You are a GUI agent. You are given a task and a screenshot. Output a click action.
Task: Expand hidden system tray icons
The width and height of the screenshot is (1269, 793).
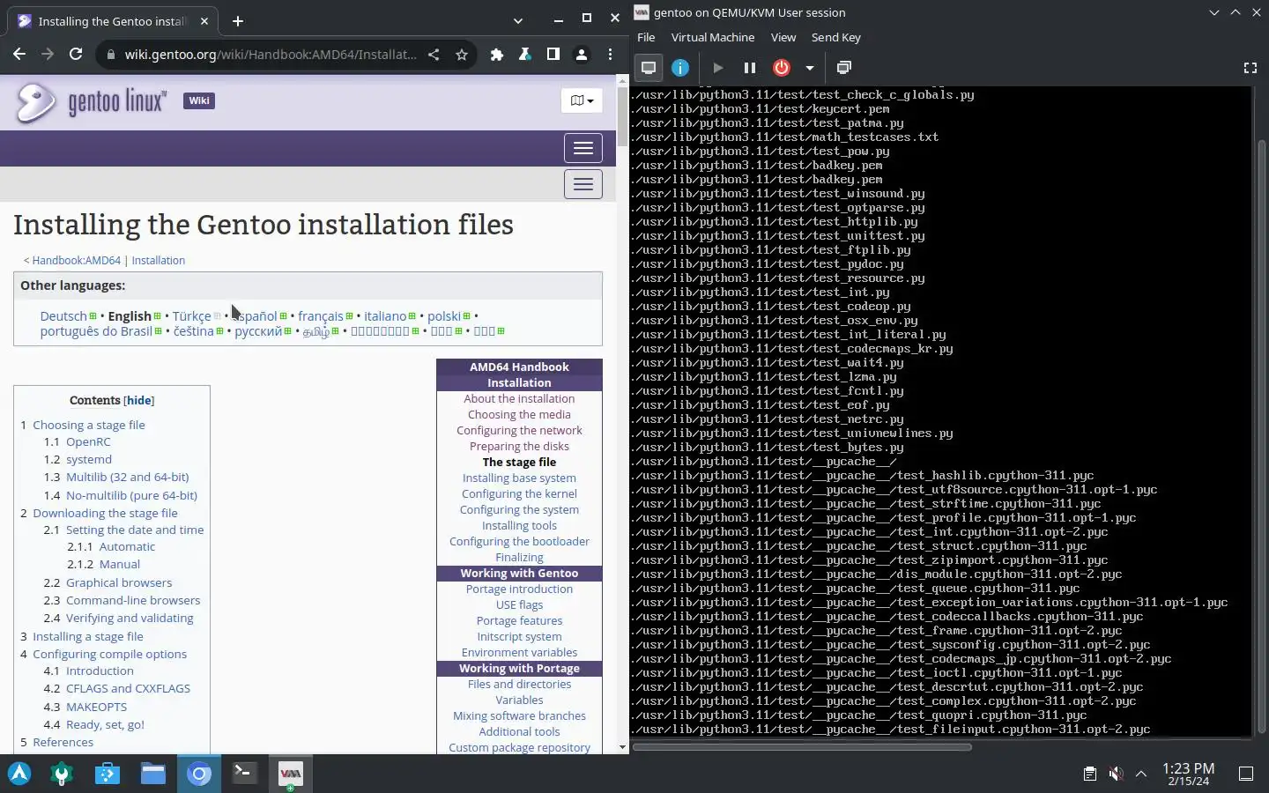point(1141,774)
